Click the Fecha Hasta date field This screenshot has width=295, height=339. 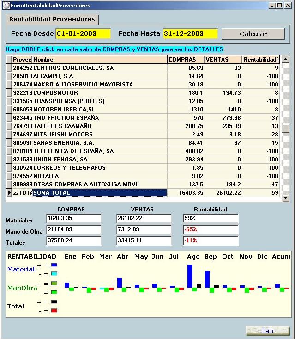[190, 34]
